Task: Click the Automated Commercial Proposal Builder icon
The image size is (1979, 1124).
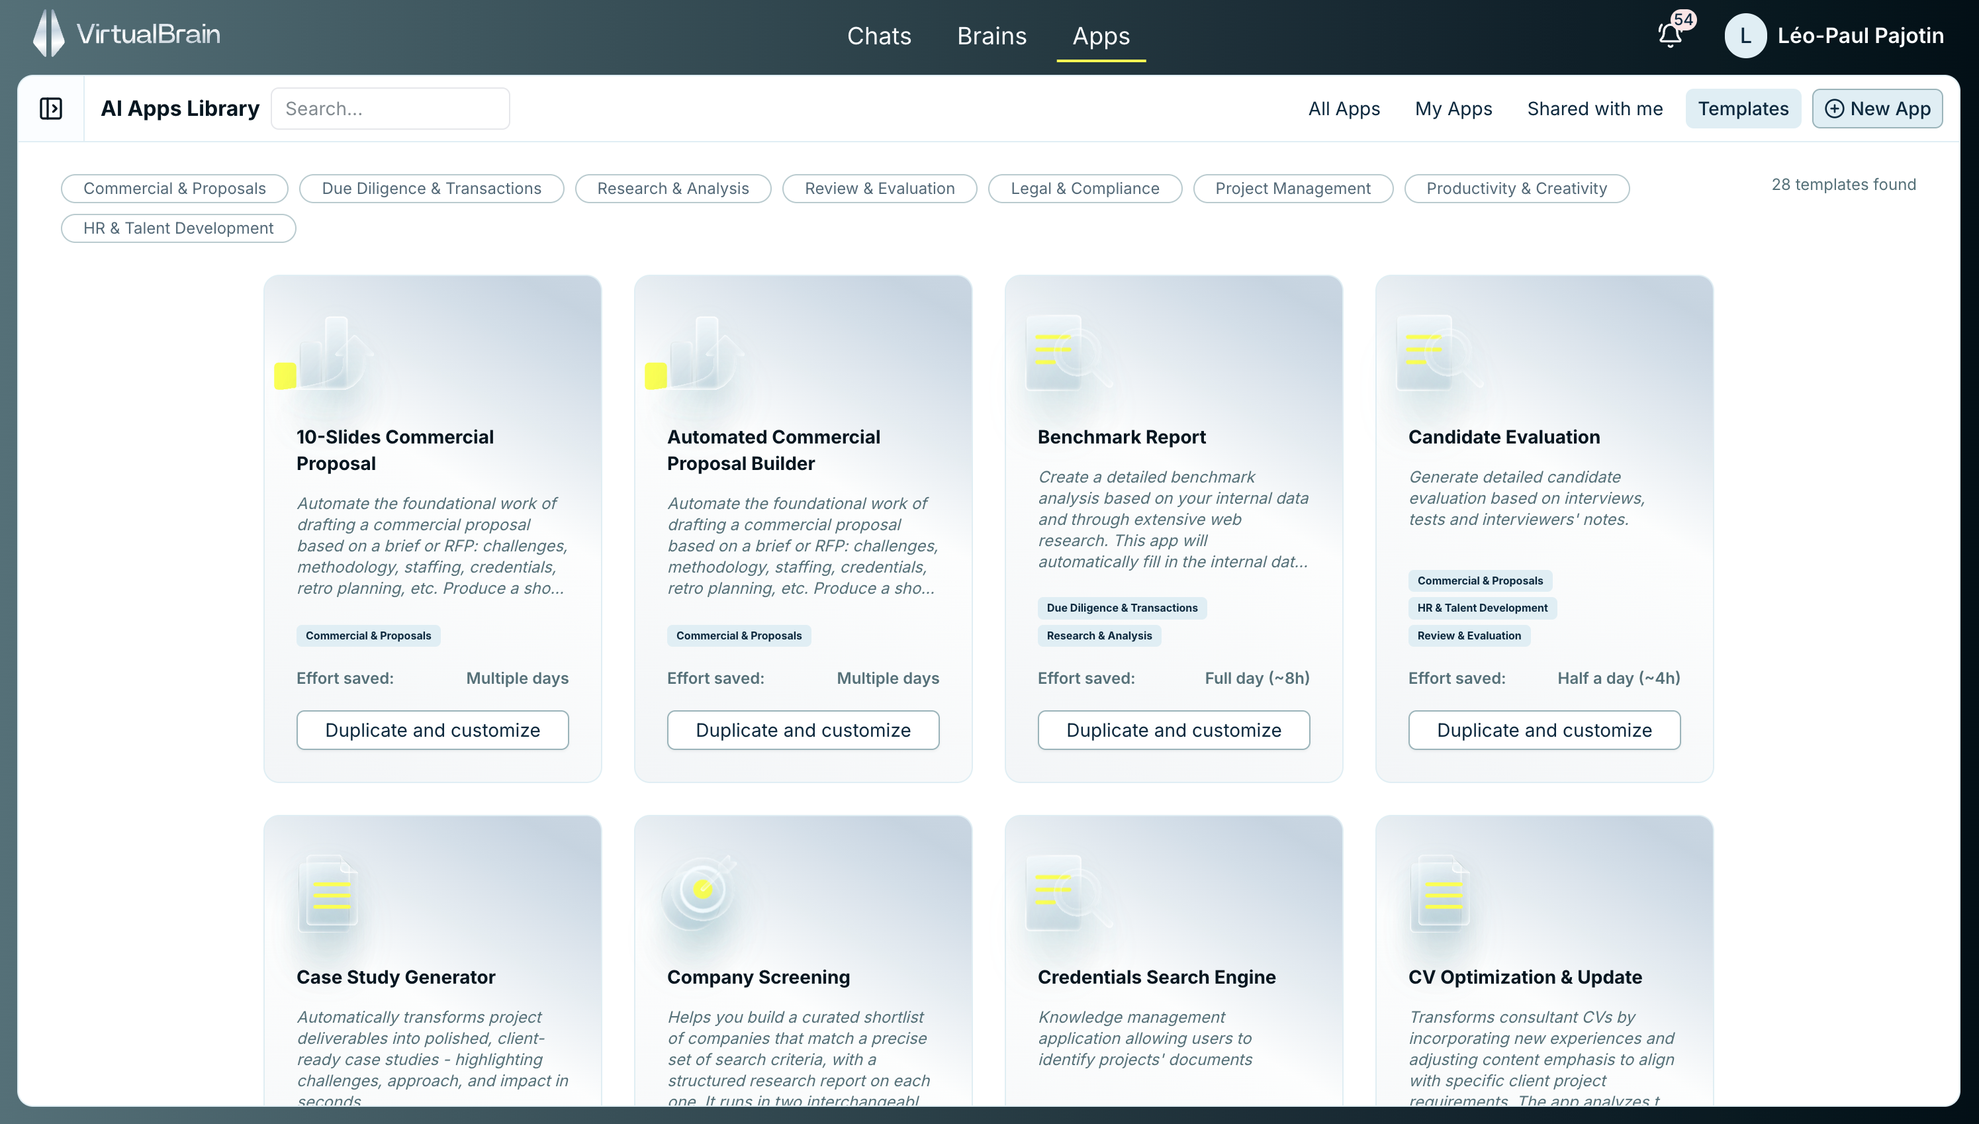Action: click(x=695, y=352)
